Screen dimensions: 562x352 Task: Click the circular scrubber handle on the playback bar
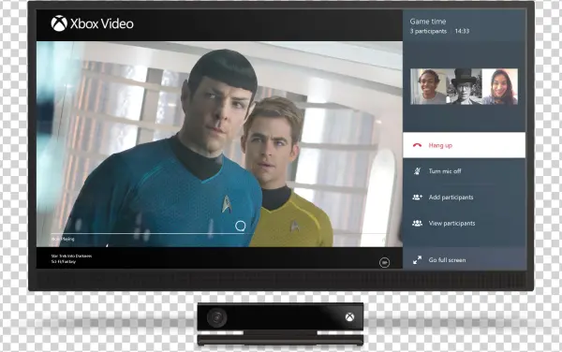(241, 226)
